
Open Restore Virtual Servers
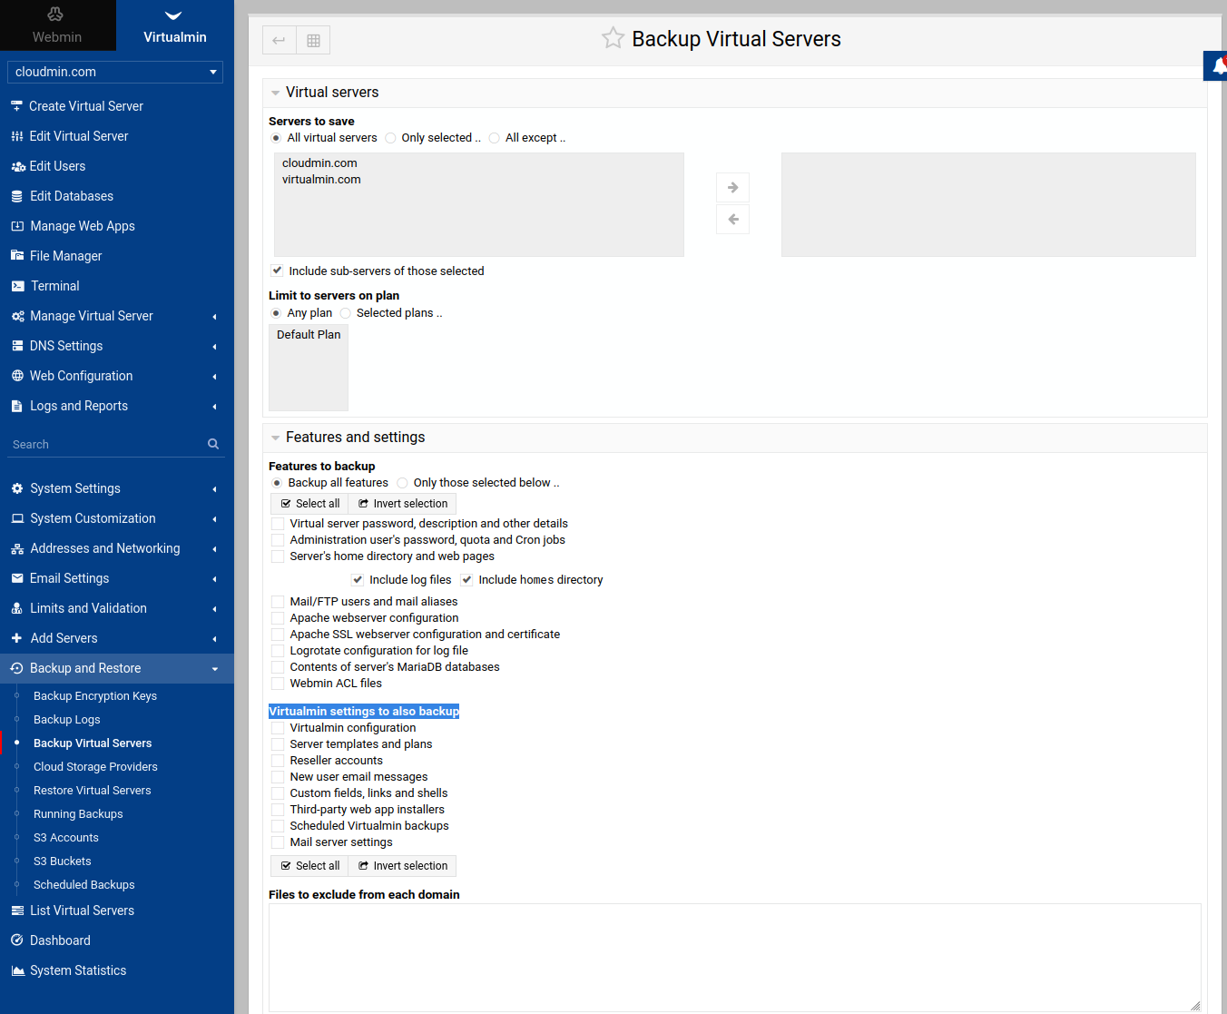[x=93, y=791]
